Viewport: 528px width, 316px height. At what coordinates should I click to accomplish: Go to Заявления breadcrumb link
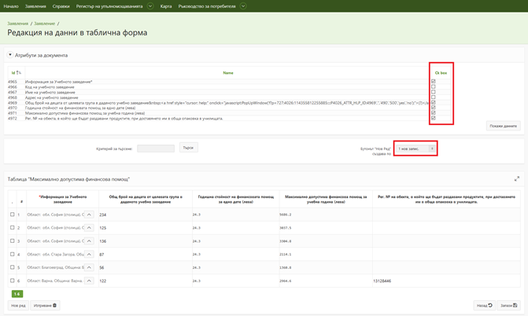point(18,24)
